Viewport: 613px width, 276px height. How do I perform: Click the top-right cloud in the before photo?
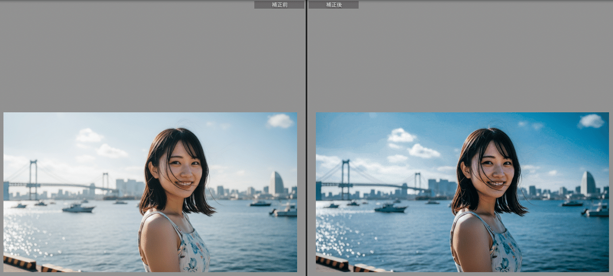coord(280,121)
